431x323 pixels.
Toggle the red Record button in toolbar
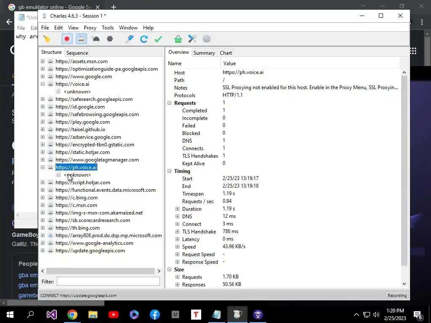67,39
